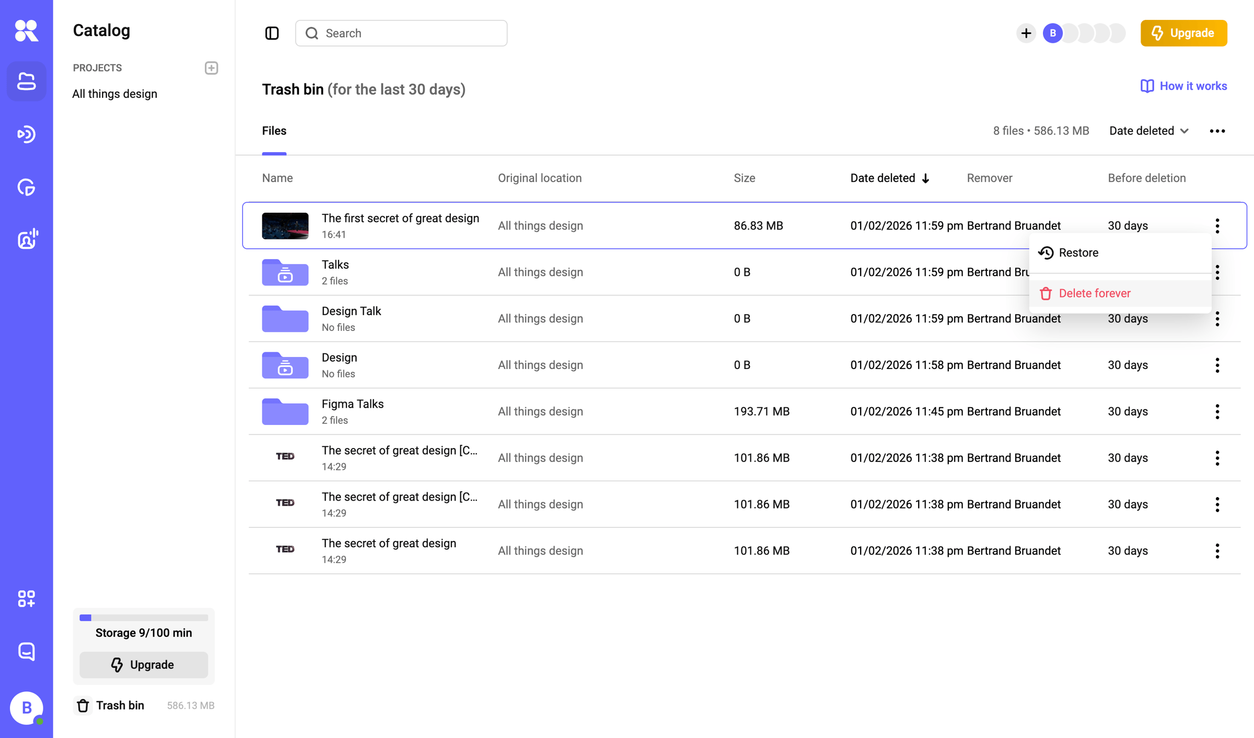Click the Storage usage progress bar
Image resolution: width=1254 pixels, height=738 pixels.
click(143, 618)
